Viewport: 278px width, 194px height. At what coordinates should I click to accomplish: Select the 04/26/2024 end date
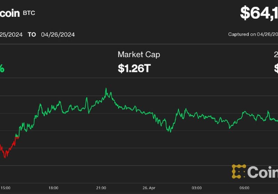click(x=58, y=35)
